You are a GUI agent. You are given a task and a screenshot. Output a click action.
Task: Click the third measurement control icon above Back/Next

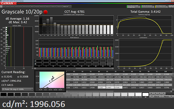click(x=159, y=94)
